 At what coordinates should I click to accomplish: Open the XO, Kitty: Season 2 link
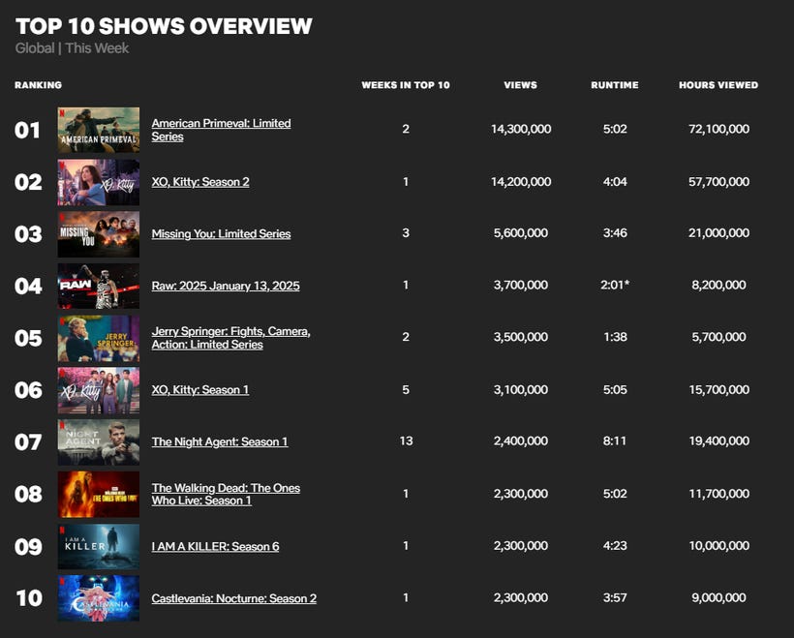[x=200, y=182]
